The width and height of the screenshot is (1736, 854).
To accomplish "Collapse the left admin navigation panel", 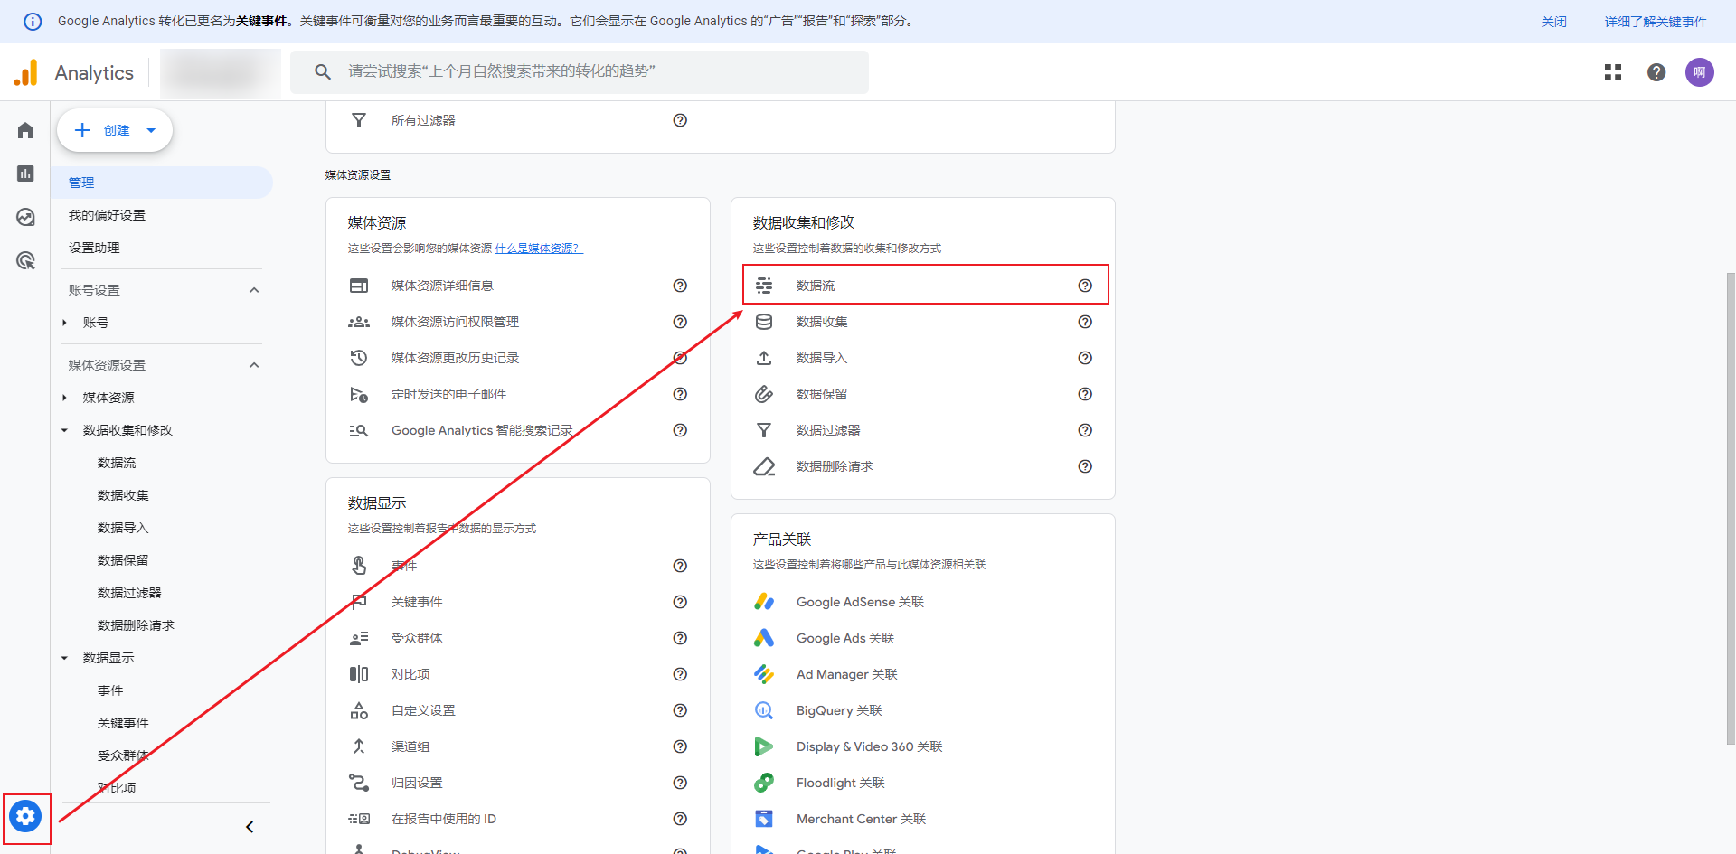I will (250, 827).
